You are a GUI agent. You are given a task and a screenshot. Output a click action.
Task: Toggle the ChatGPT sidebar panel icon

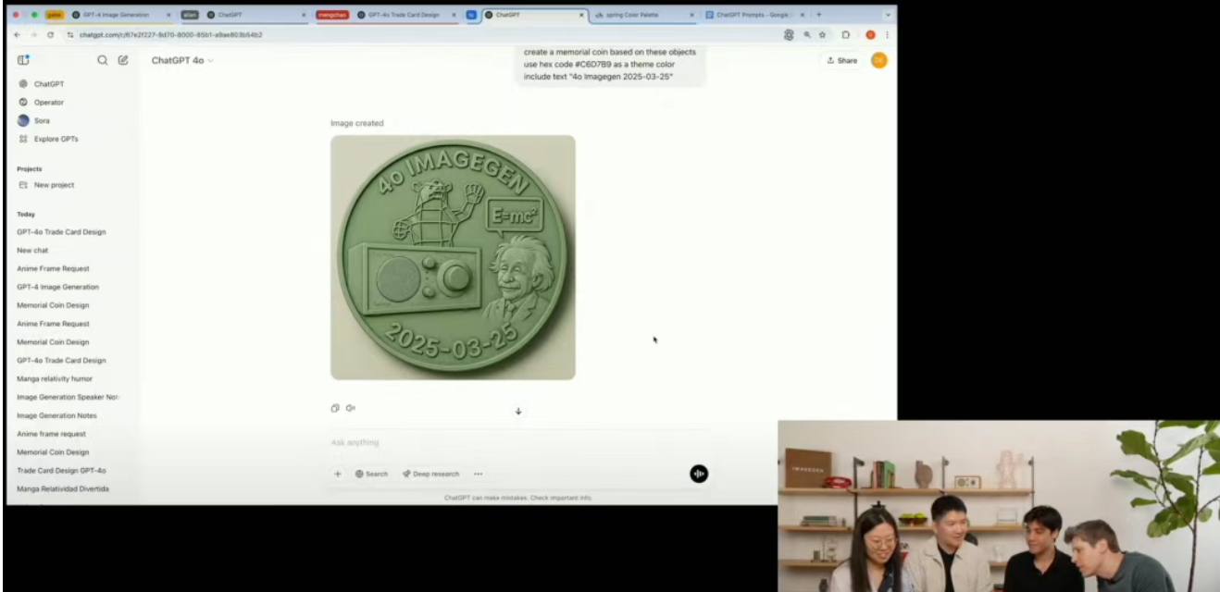(x=24, y=60)
